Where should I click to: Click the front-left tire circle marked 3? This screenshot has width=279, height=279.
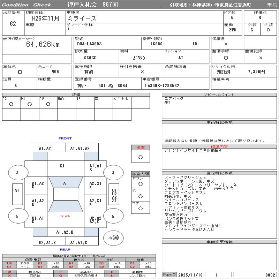coord(17,173)
